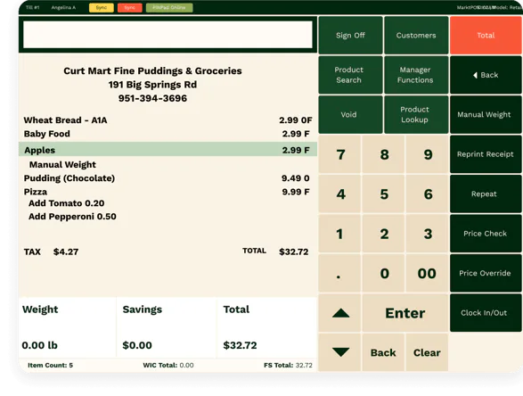Screen dimensions: 523x396
Task: Click the Weight 0.00 lb panel
Action: tap(68, 327)
